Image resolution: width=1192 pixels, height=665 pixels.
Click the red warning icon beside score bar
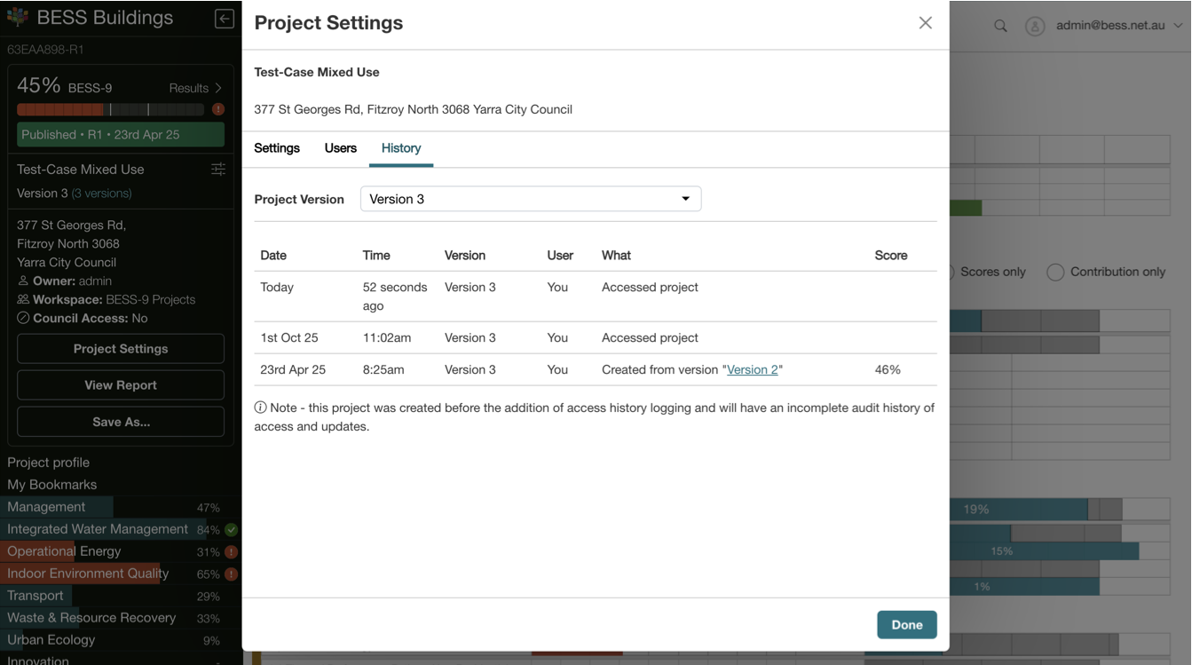point(218,110)
